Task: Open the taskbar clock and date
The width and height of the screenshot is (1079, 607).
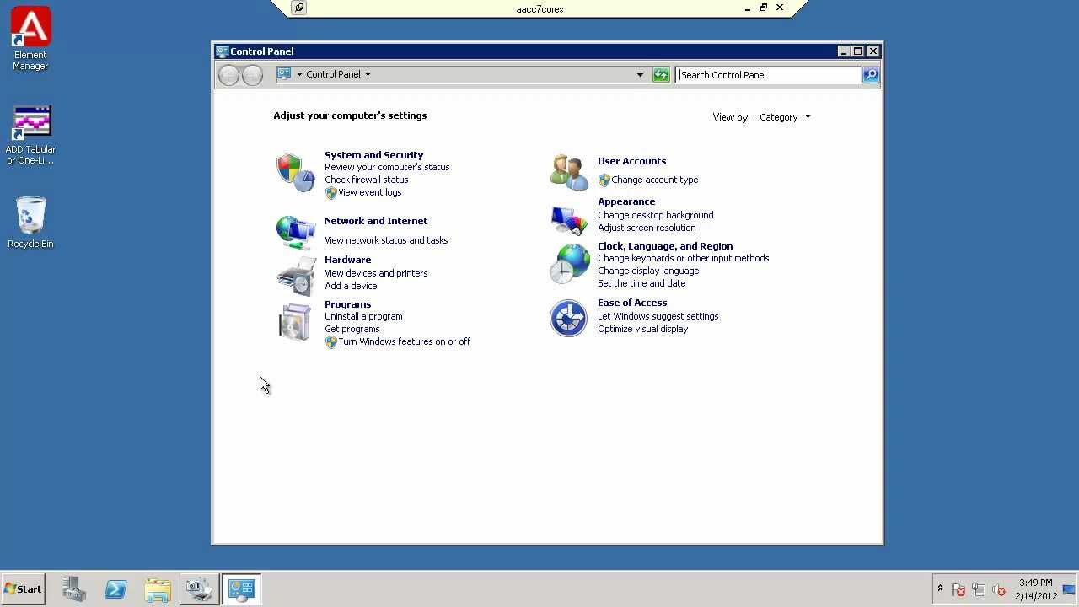Action: point(1036,589)
